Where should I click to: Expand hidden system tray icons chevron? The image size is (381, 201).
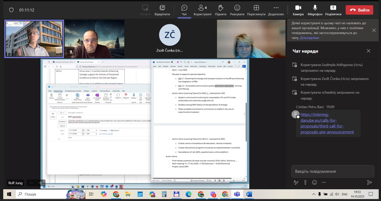tap(314, 194)
